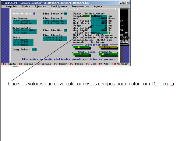Click the console window system icon
Viewport: 191px width, 141px height.
tap(3, 3)
